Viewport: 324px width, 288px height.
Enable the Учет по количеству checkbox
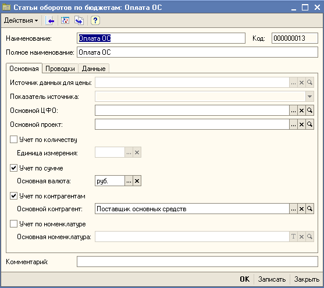pyautogui.click(x=13, y=140)
